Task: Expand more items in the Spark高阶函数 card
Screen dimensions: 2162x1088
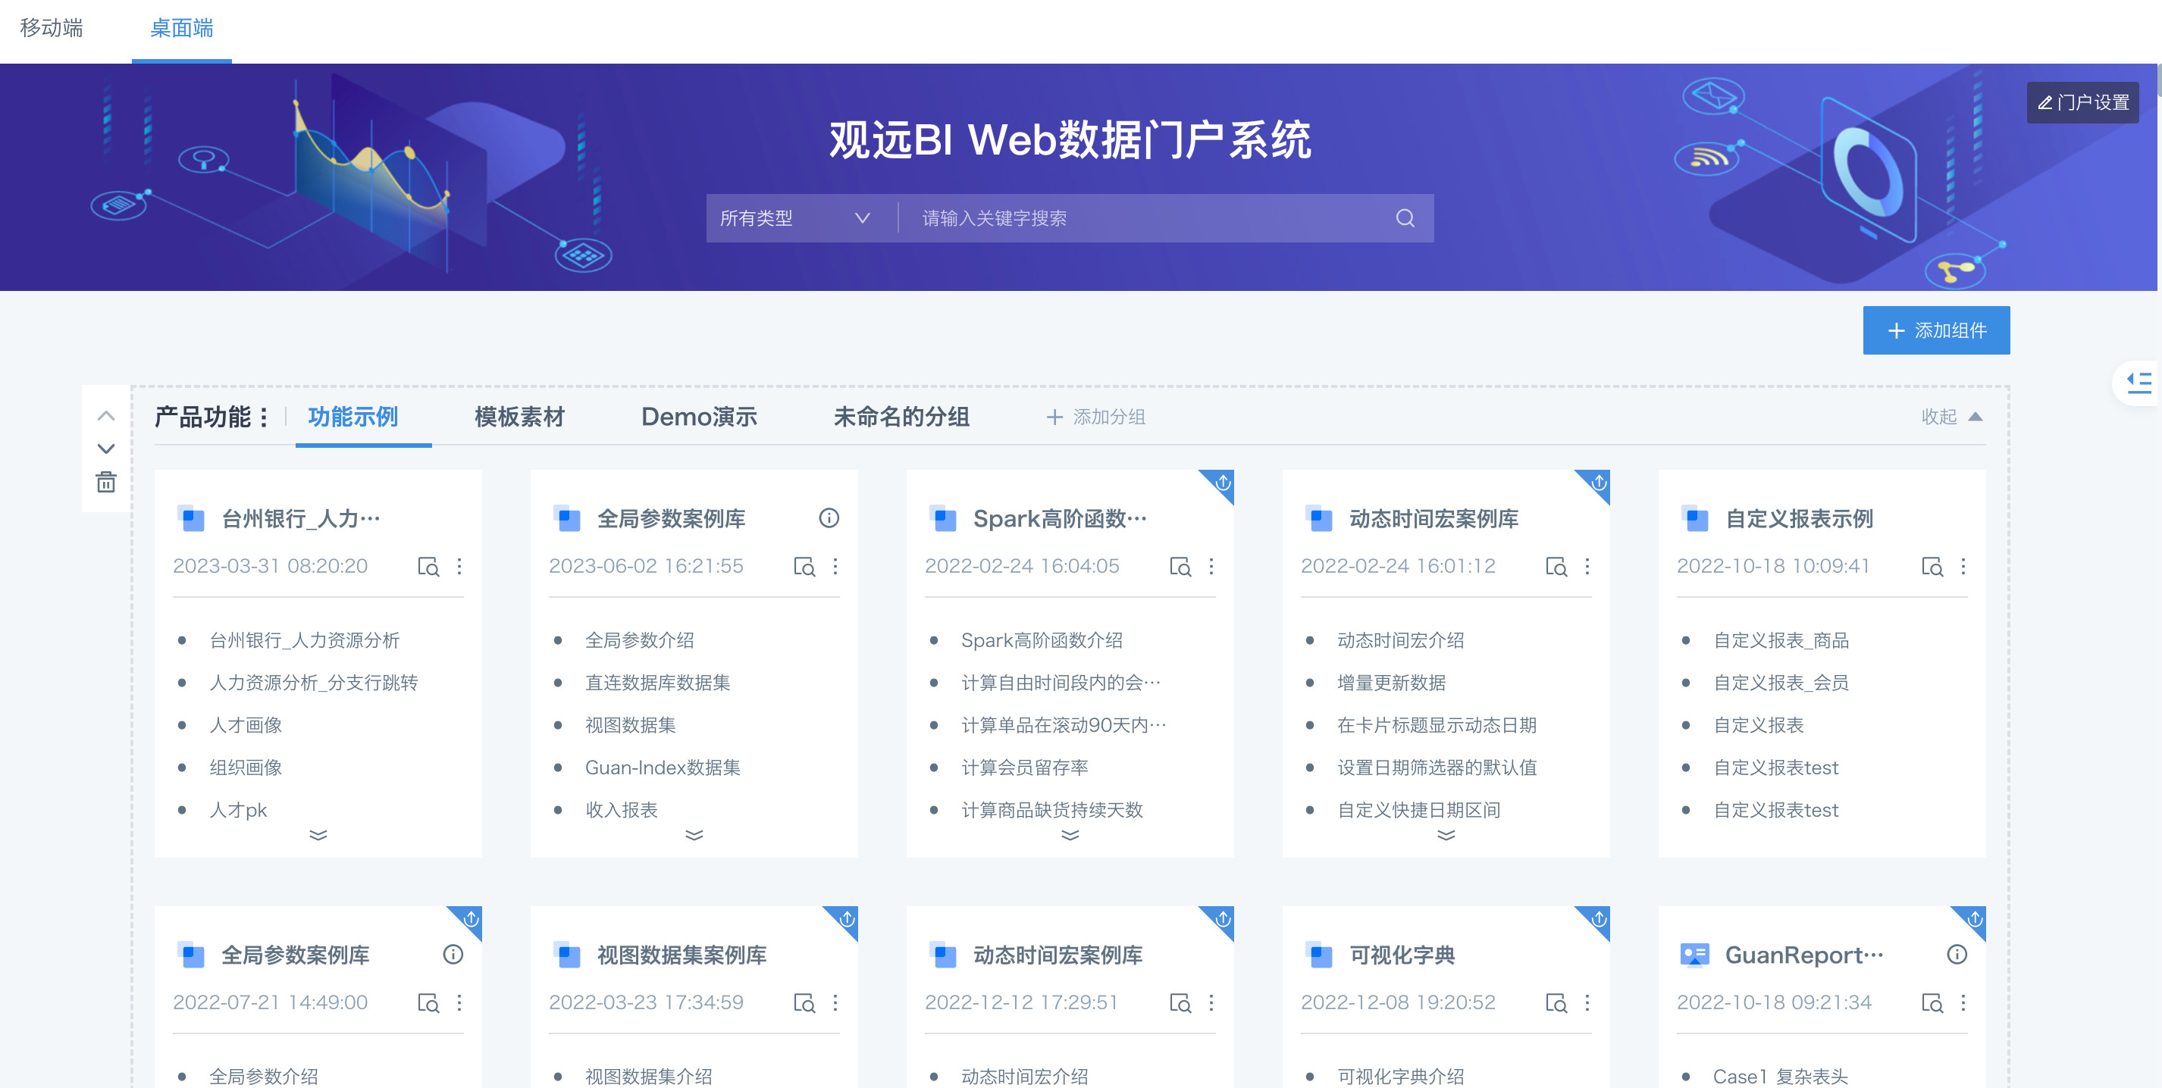Action: [1070, 836]
